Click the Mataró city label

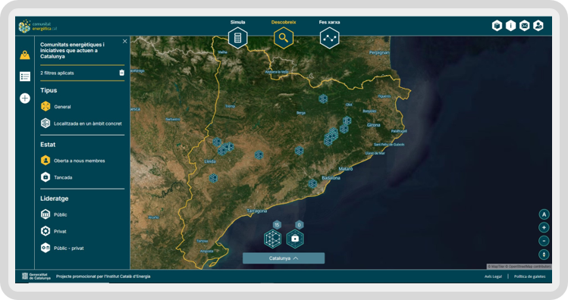346,169
